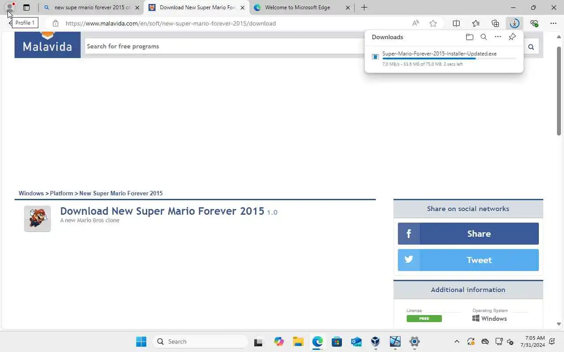The image size is (564, 352).
Task: Open a new browser tab
Action: point(364,7)
